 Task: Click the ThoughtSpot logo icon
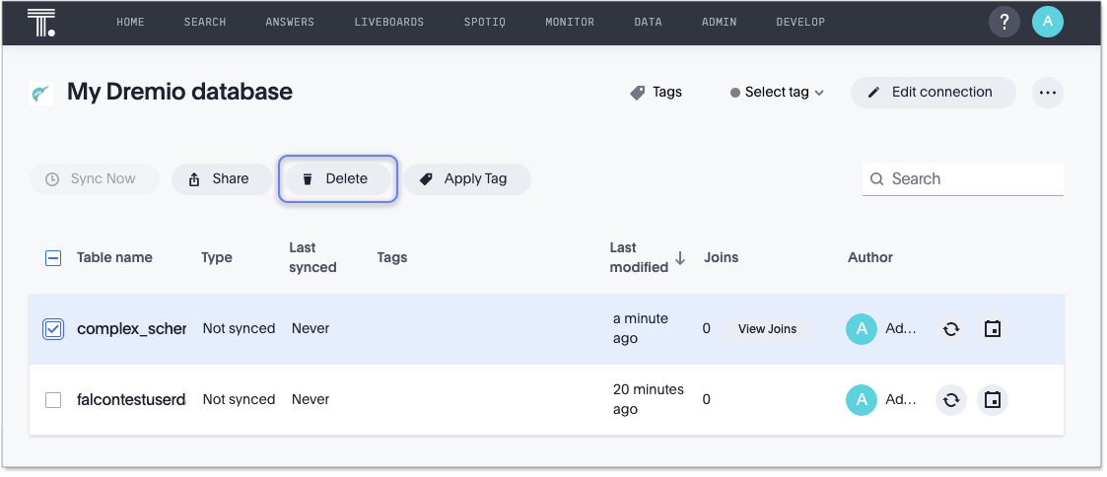point(41,22)
